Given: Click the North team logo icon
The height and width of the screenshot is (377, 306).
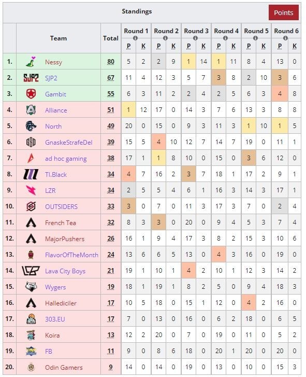Looking at the screenshot, I should tap(31, 126).
